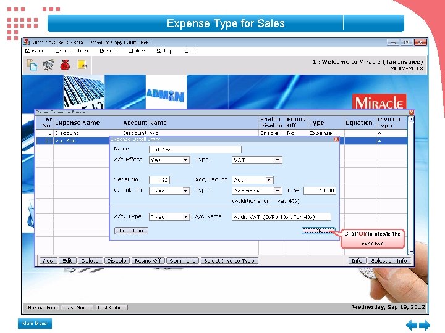This screenshot has height=333, width=445.
Task: Click the documents copy toolbar icon
Action: tap(32, 65)
